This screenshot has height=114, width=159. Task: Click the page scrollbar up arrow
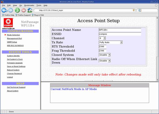[157, 18]
